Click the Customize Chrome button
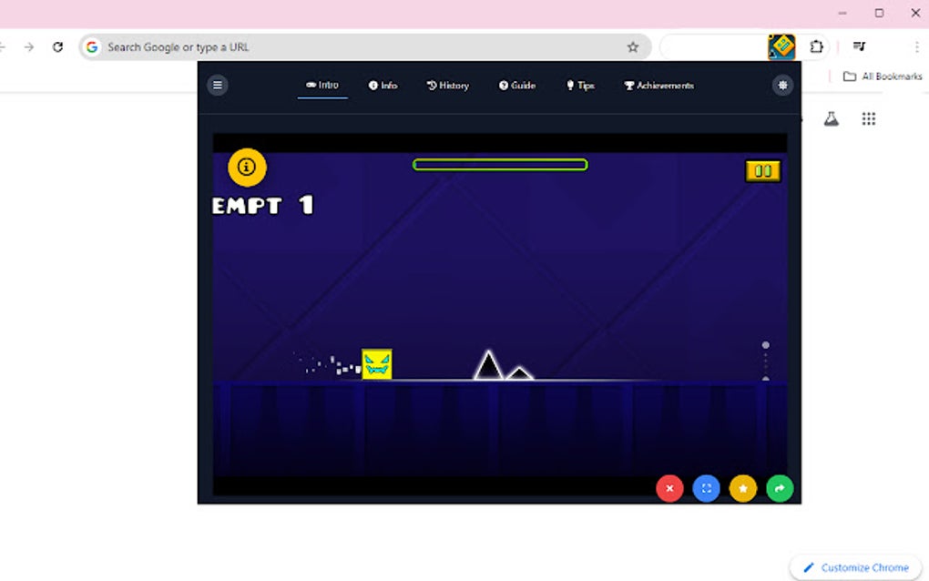 pos(856,567)
